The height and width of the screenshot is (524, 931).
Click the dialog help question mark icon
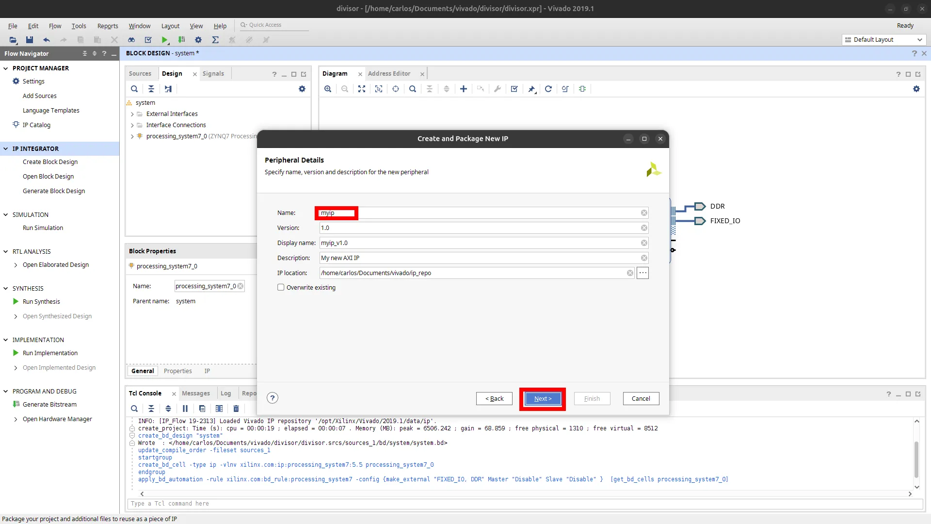point(273,398)
